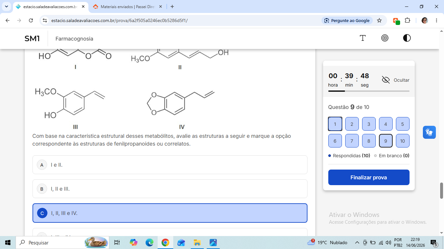Go to question 6
The width and height of the screenshot is (444, 249).
tap(335, 141)
